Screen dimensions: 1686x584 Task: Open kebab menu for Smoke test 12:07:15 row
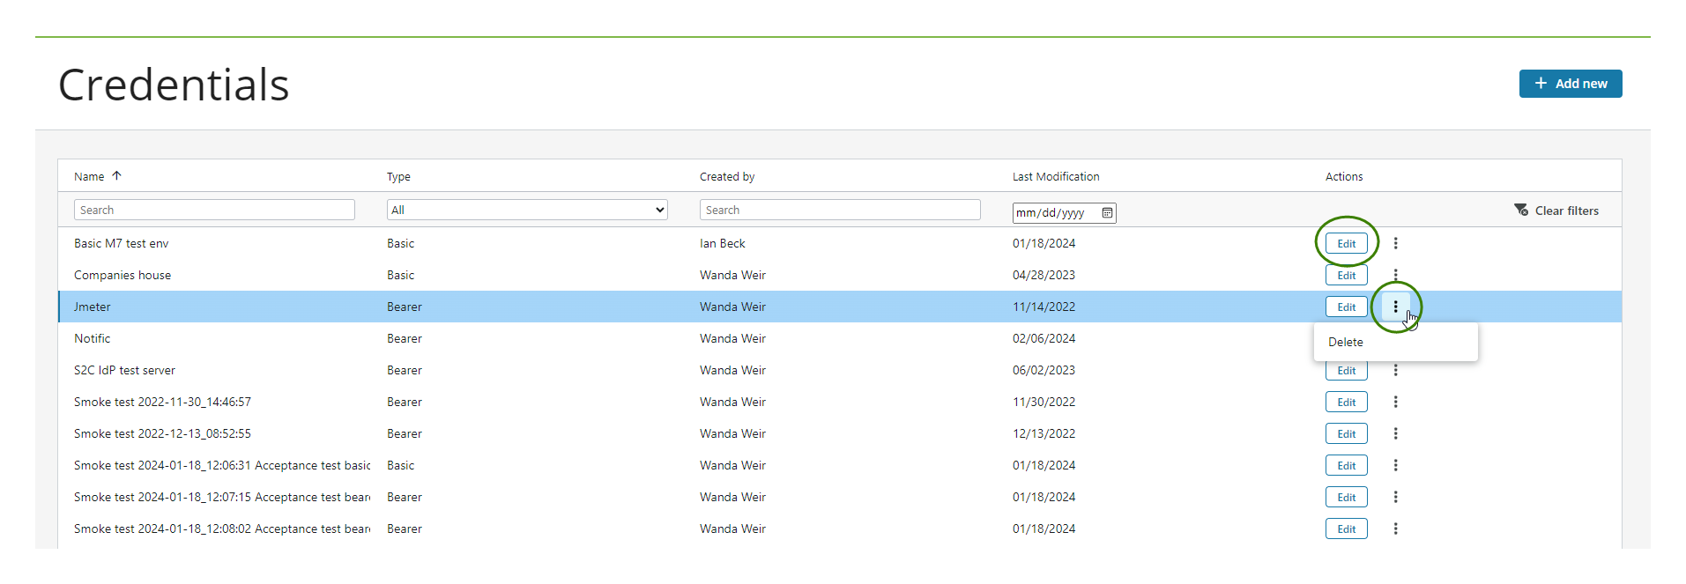point(1395,497)
